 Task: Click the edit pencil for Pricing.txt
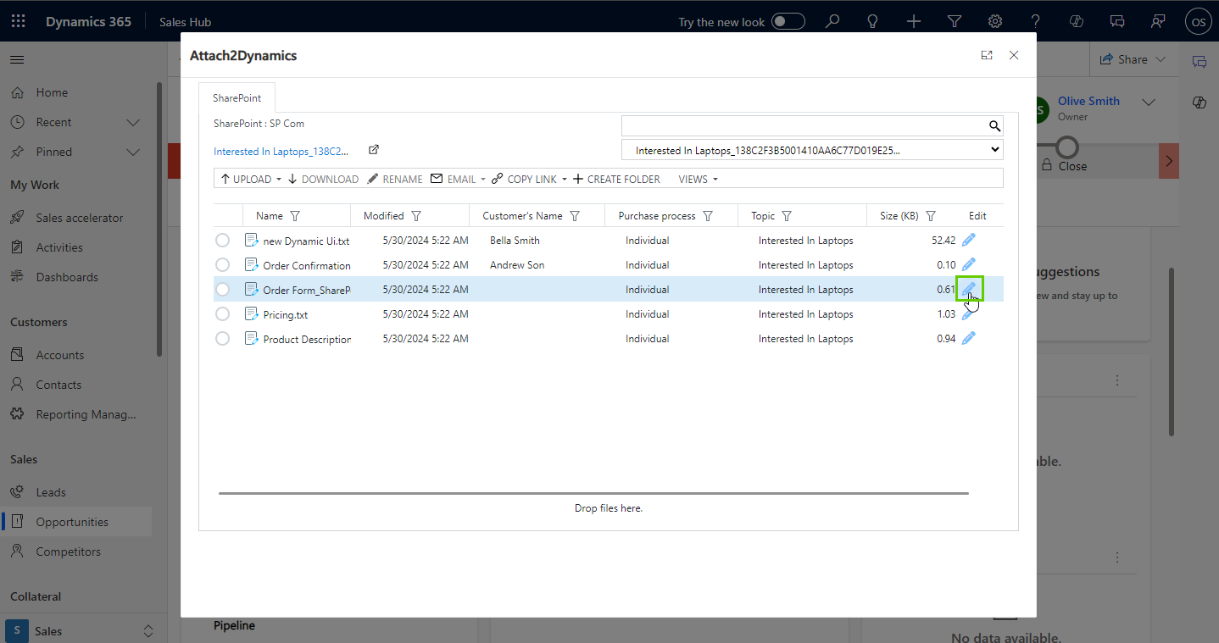pyautogui.click(x=968, y=314)
